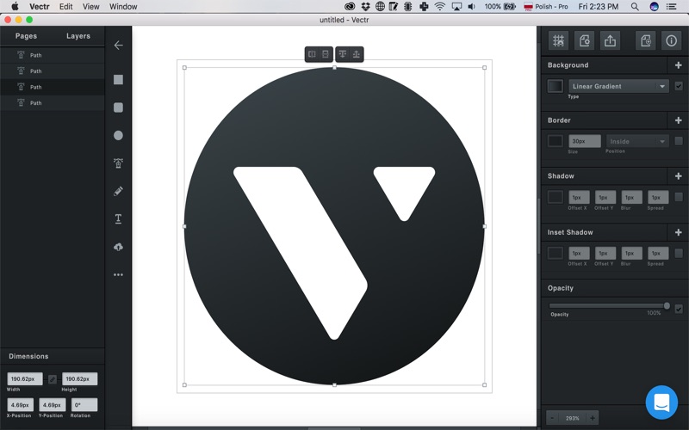Switch to the Pages tab

click(26, 36)
